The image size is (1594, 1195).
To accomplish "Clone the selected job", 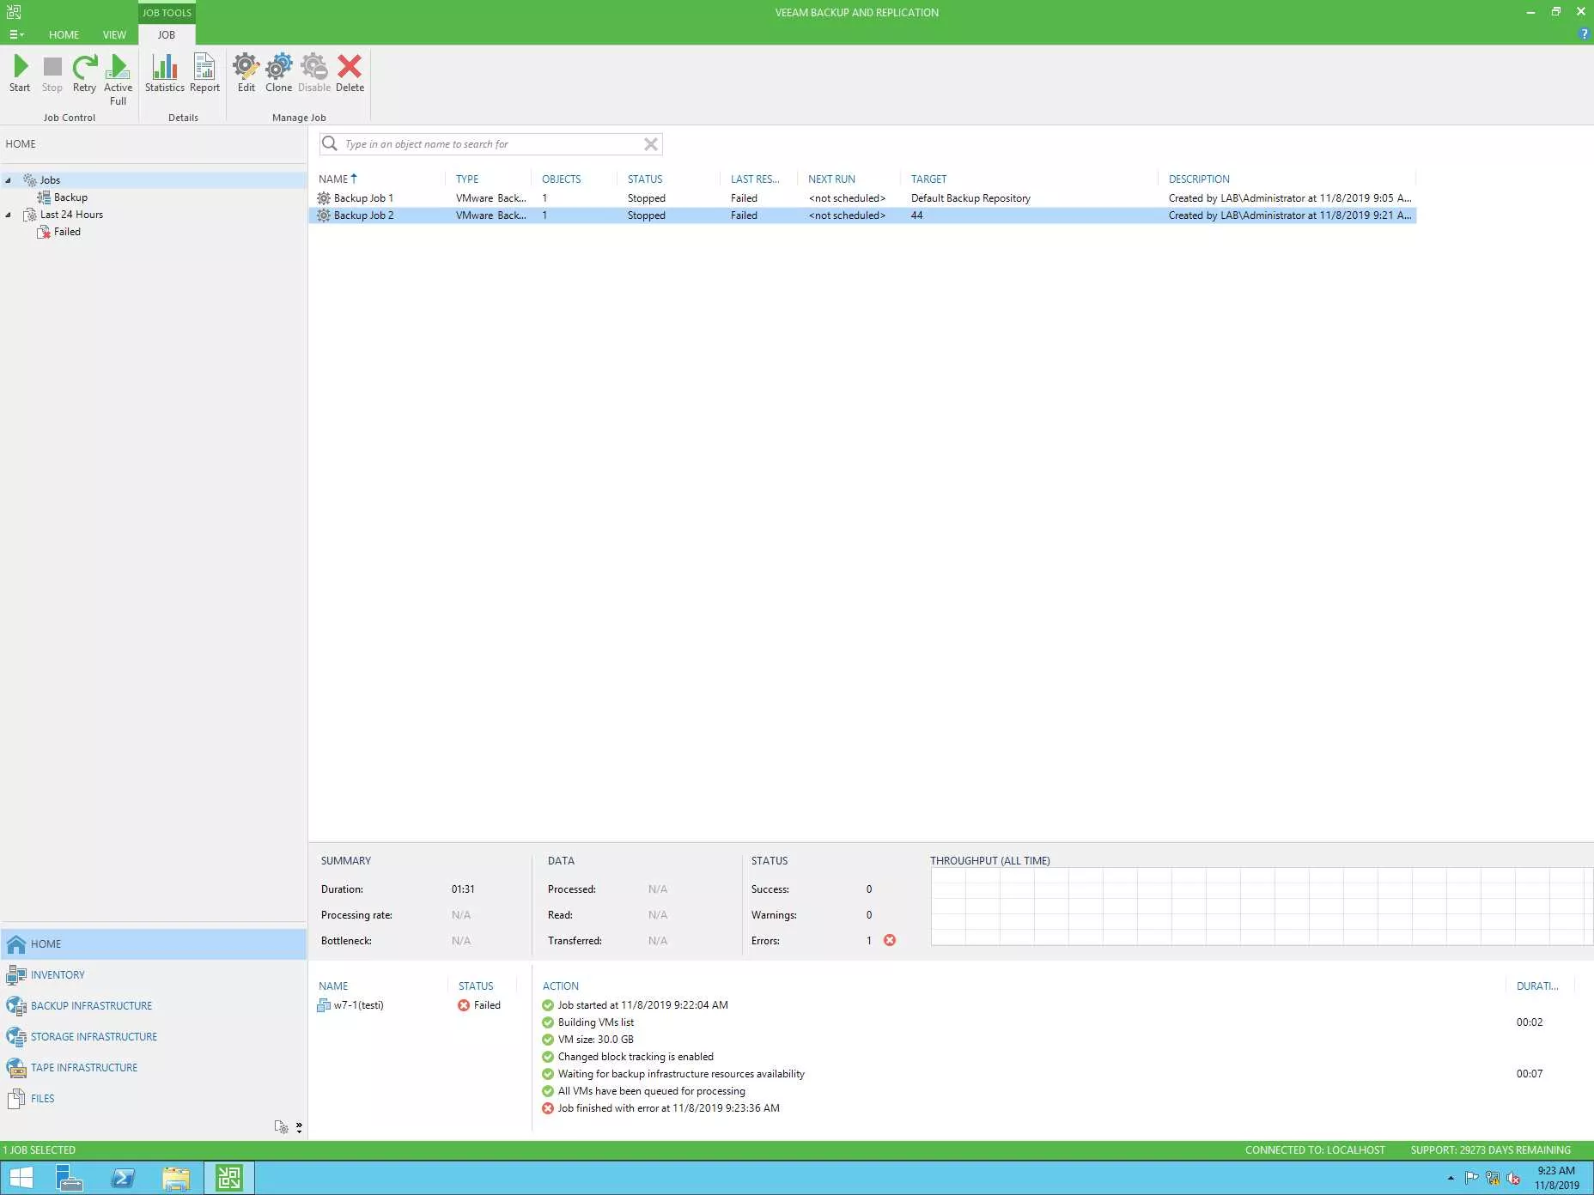I will coord(278,74).
